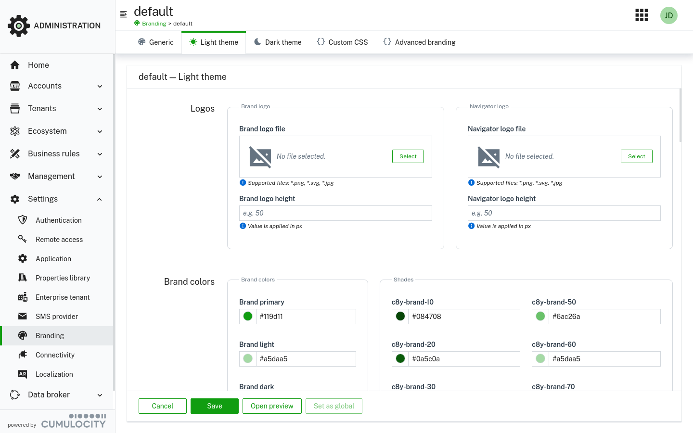
Task: Open the Custom CSS tab
Action: (x=342, y=42)
